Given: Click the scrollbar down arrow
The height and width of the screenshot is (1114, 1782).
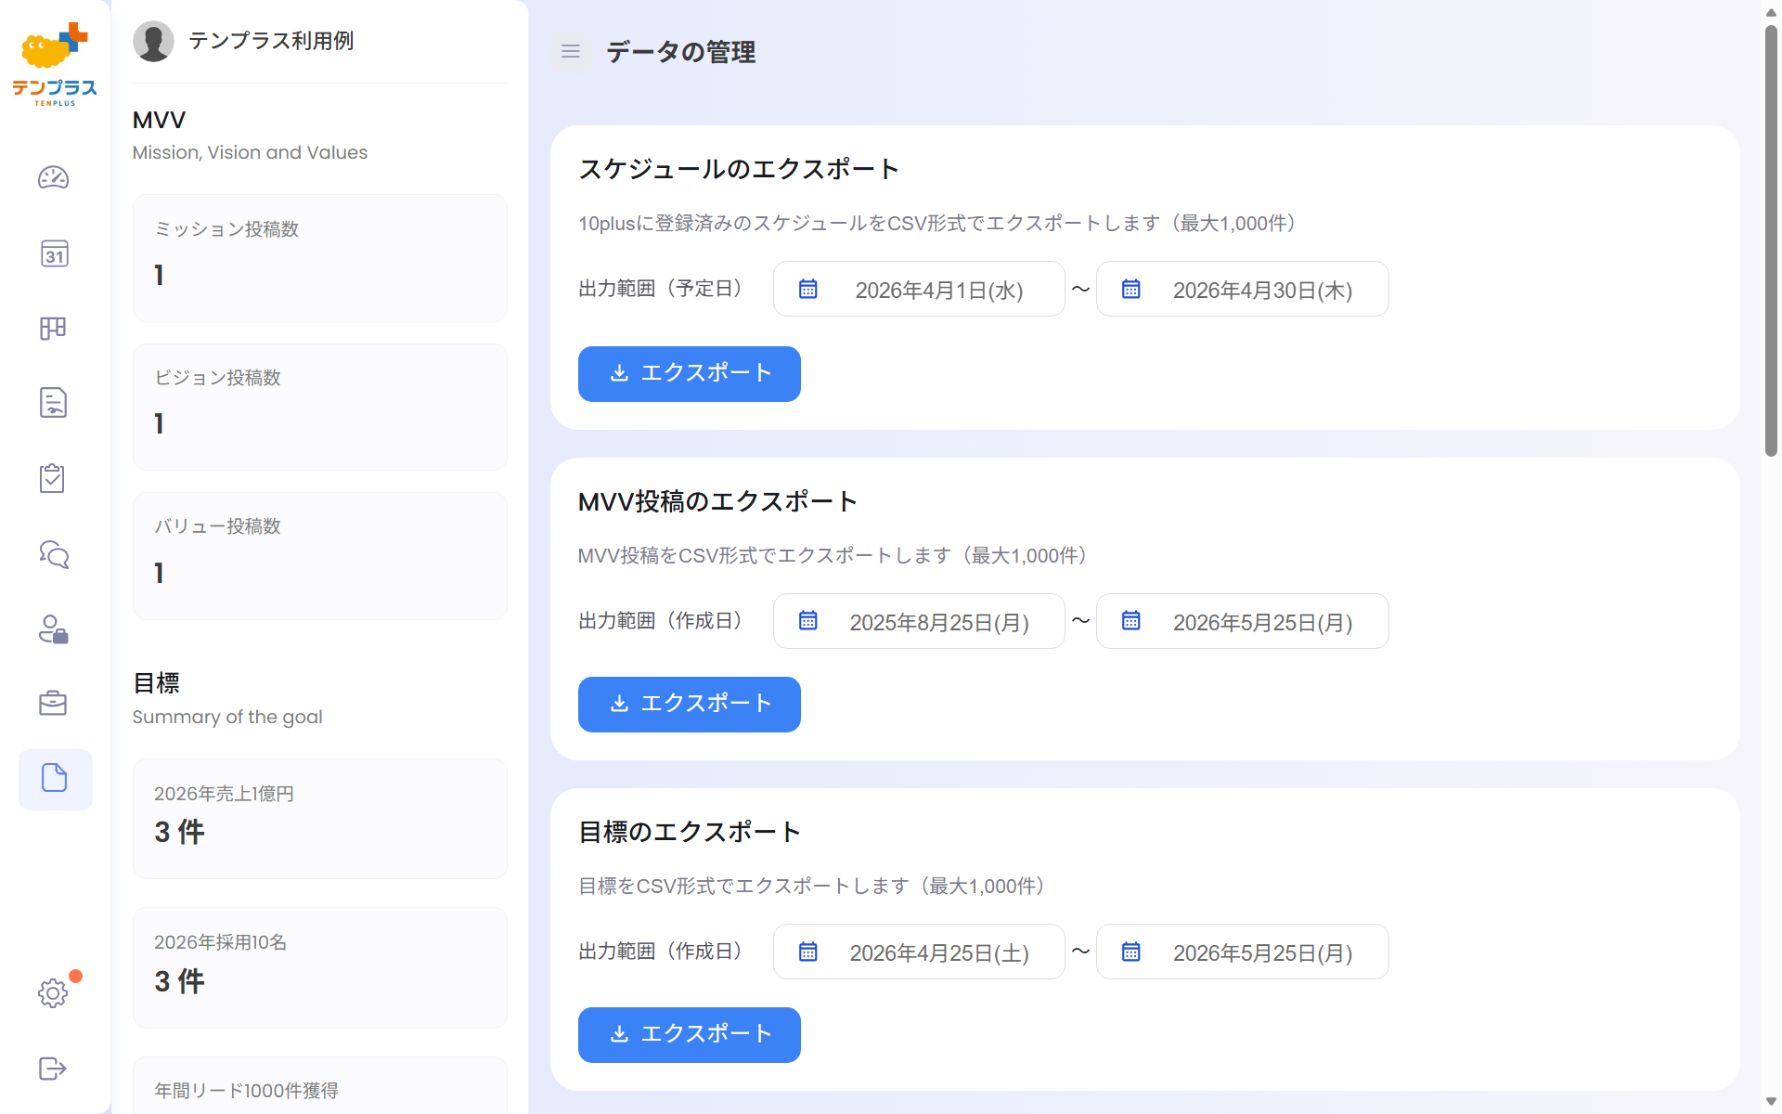Looking at the screenshot, I should (1771, 1102).
